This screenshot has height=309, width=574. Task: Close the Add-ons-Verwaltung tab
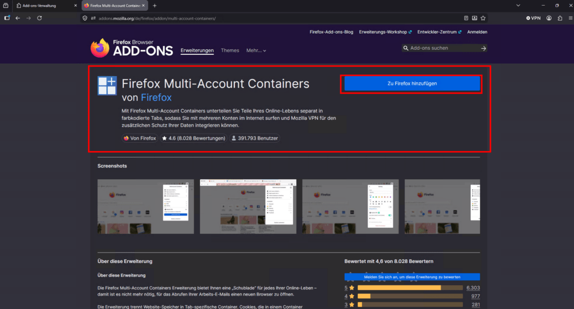coord(76,6)
